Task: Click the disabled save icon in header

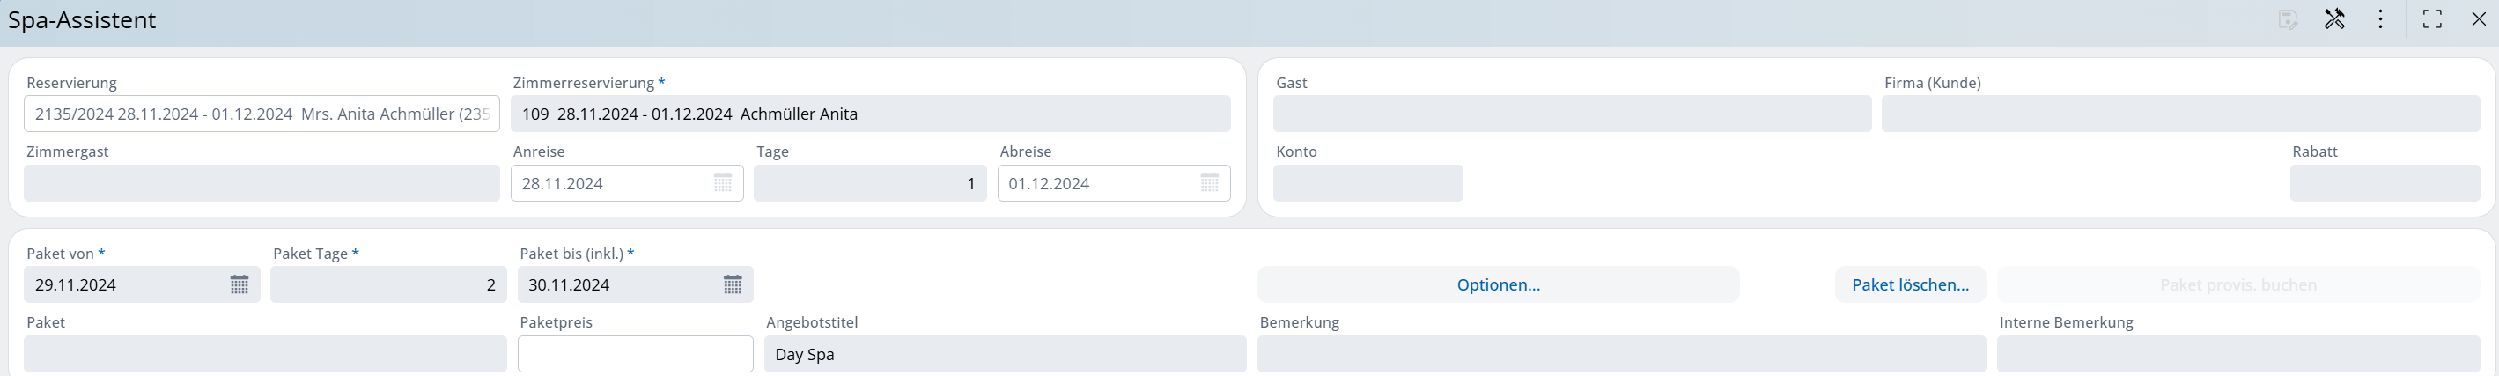Action: 2288,19
